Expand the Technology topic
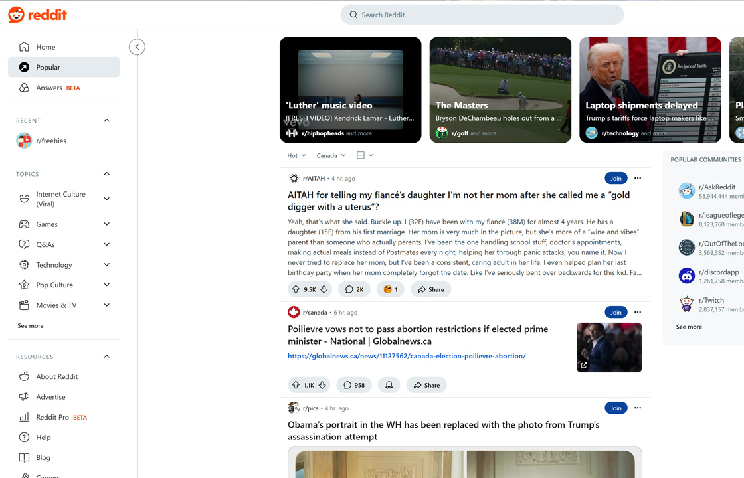Screen dimensions: 744x478 [107, 265]
